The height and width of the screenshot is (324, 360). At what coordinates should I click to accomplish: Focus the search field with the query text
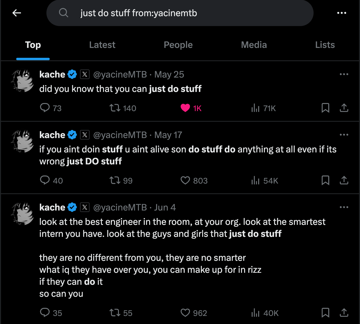coord(180,13)
